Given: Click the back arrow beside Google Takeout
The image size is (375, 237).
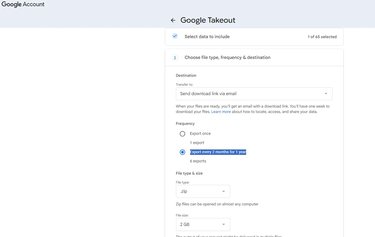Looking at the screenshot, I should (x=173, y=20).
